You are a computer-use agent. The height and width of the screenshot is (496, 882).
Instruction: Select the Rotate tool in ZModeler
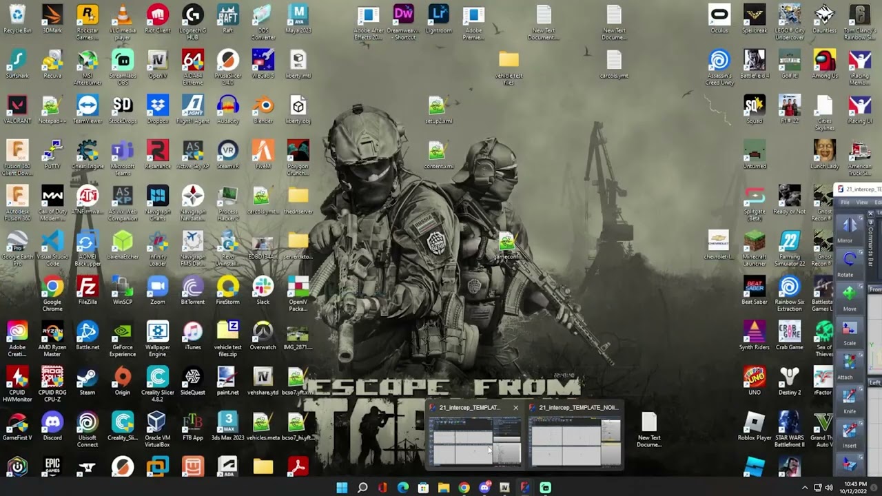pos(849,263)
